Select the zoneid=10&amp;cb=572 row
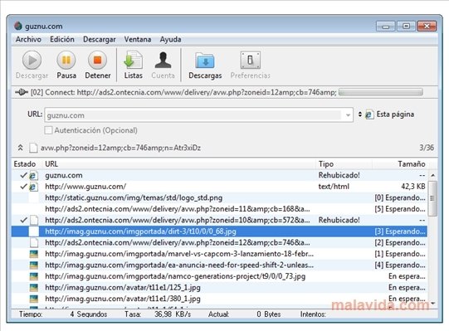 pyautogui.click(x=220, y=220)
